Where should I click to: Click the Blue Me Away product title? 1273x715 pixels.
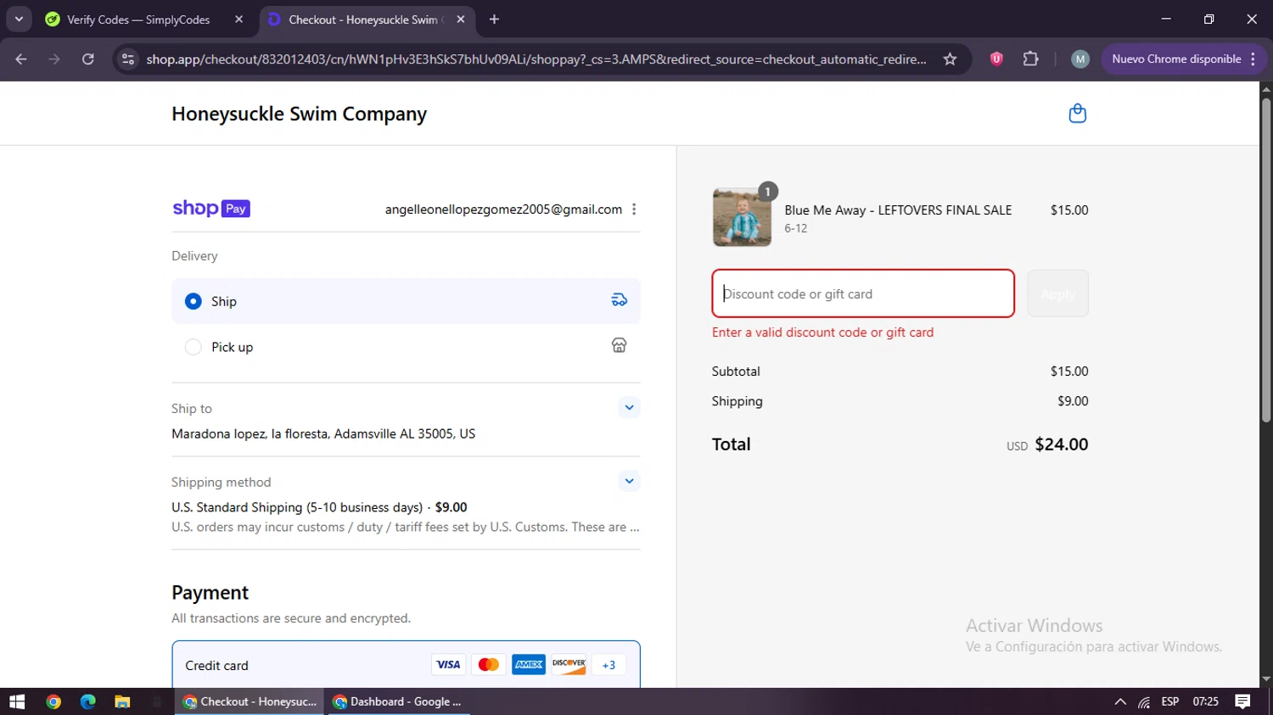tap(898, 210)
